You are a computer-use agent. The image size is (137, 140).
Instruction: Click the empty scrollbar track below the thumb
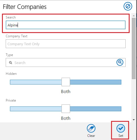point(134,98)
